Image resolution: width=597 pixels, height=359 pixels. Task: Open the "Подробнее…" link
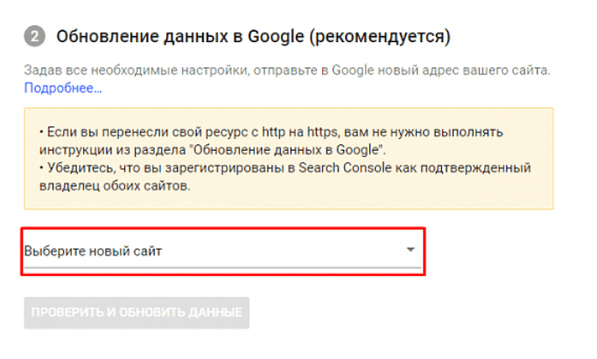point(63,88)
